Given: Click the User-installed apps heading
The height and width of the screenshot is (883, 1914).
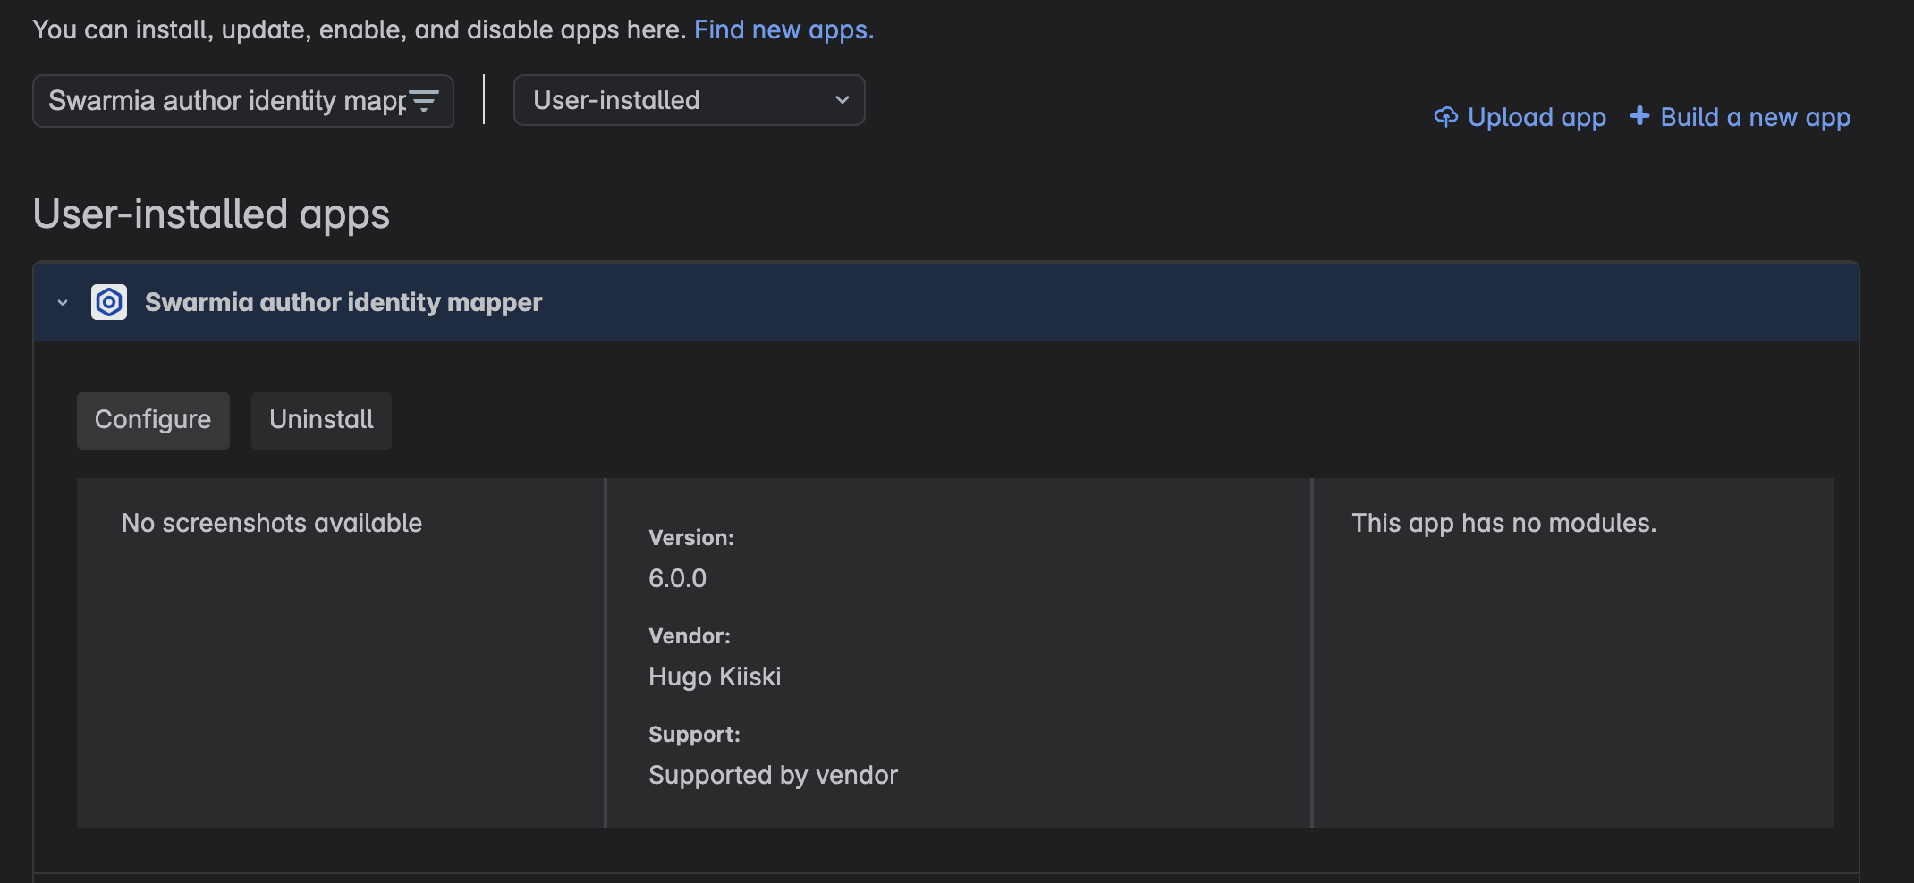Looking at the screenshot, I should (x=211, y=214).
